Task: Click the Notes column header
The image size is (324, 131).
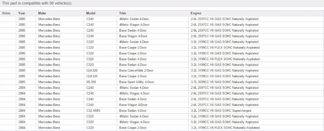Action: 6,13
